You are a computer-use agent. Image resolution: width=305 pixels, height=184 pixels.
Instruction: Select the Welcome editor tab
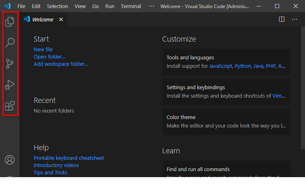pos(44,19)
